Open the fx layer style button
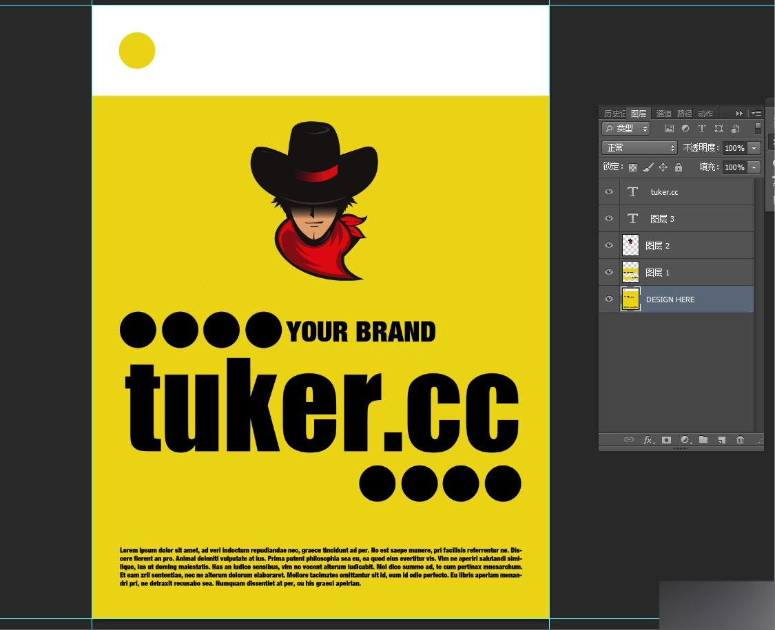775x630 pixels. point(648,440)
